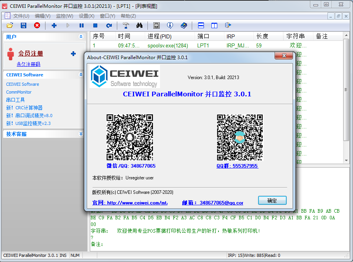Click the IRP column header
Screen dimensions: 353x262
coord(239,36)
